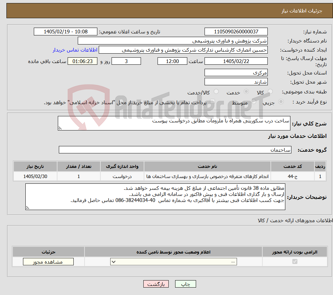Click the تاریخ نیاز column header

pyautogui.click(x=35, y=167)
